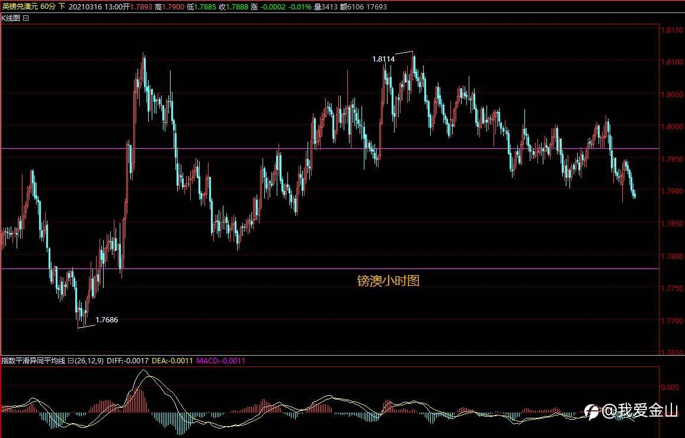685x438 pixels.
Task: Click the 1.7800 price axis label
Action: (x=672, y=255)
